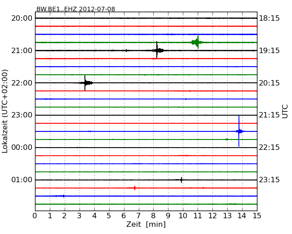Image resolution: width=292 pixels, height=234 pixels.
Task: Select the 01:00 local time label
Action: coord(22,180)
